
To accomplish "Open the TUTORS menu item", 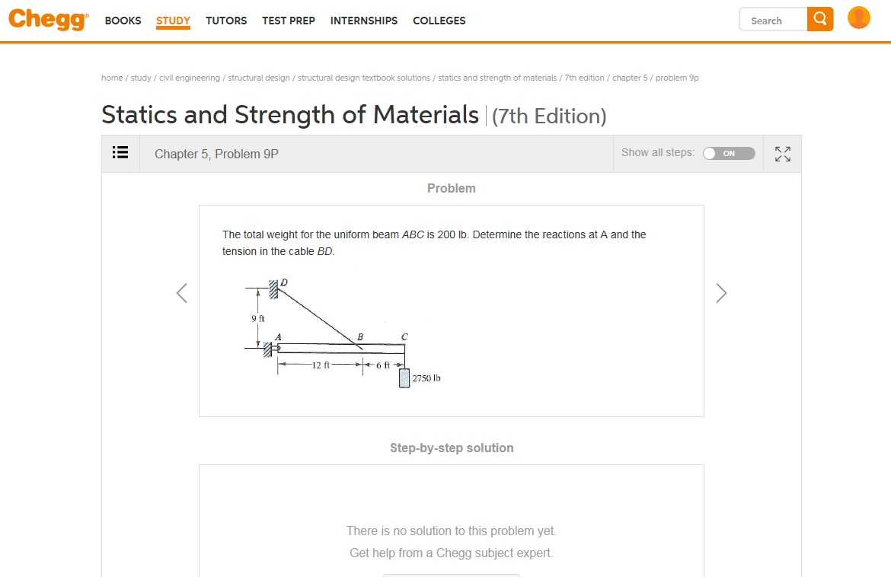I will coord(226,21).
